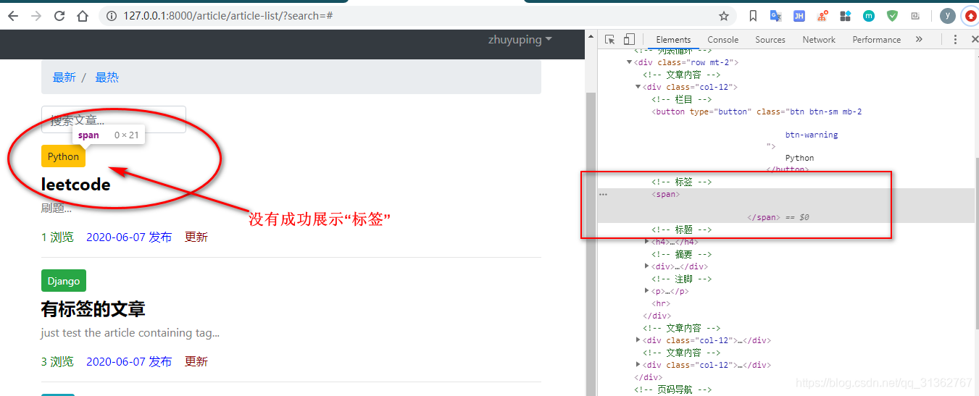
Task: Toggle the device toolbar in DevTools
Action: pos(629,40)
